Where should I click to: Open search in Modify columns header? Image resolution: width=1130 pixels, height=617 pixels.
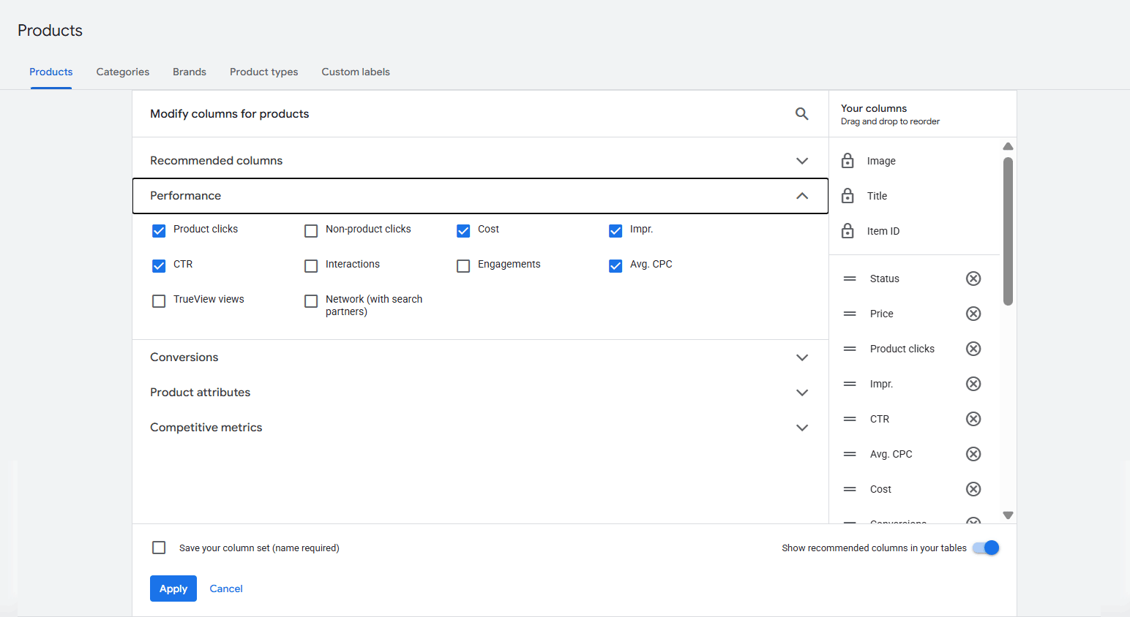point(802,114)
